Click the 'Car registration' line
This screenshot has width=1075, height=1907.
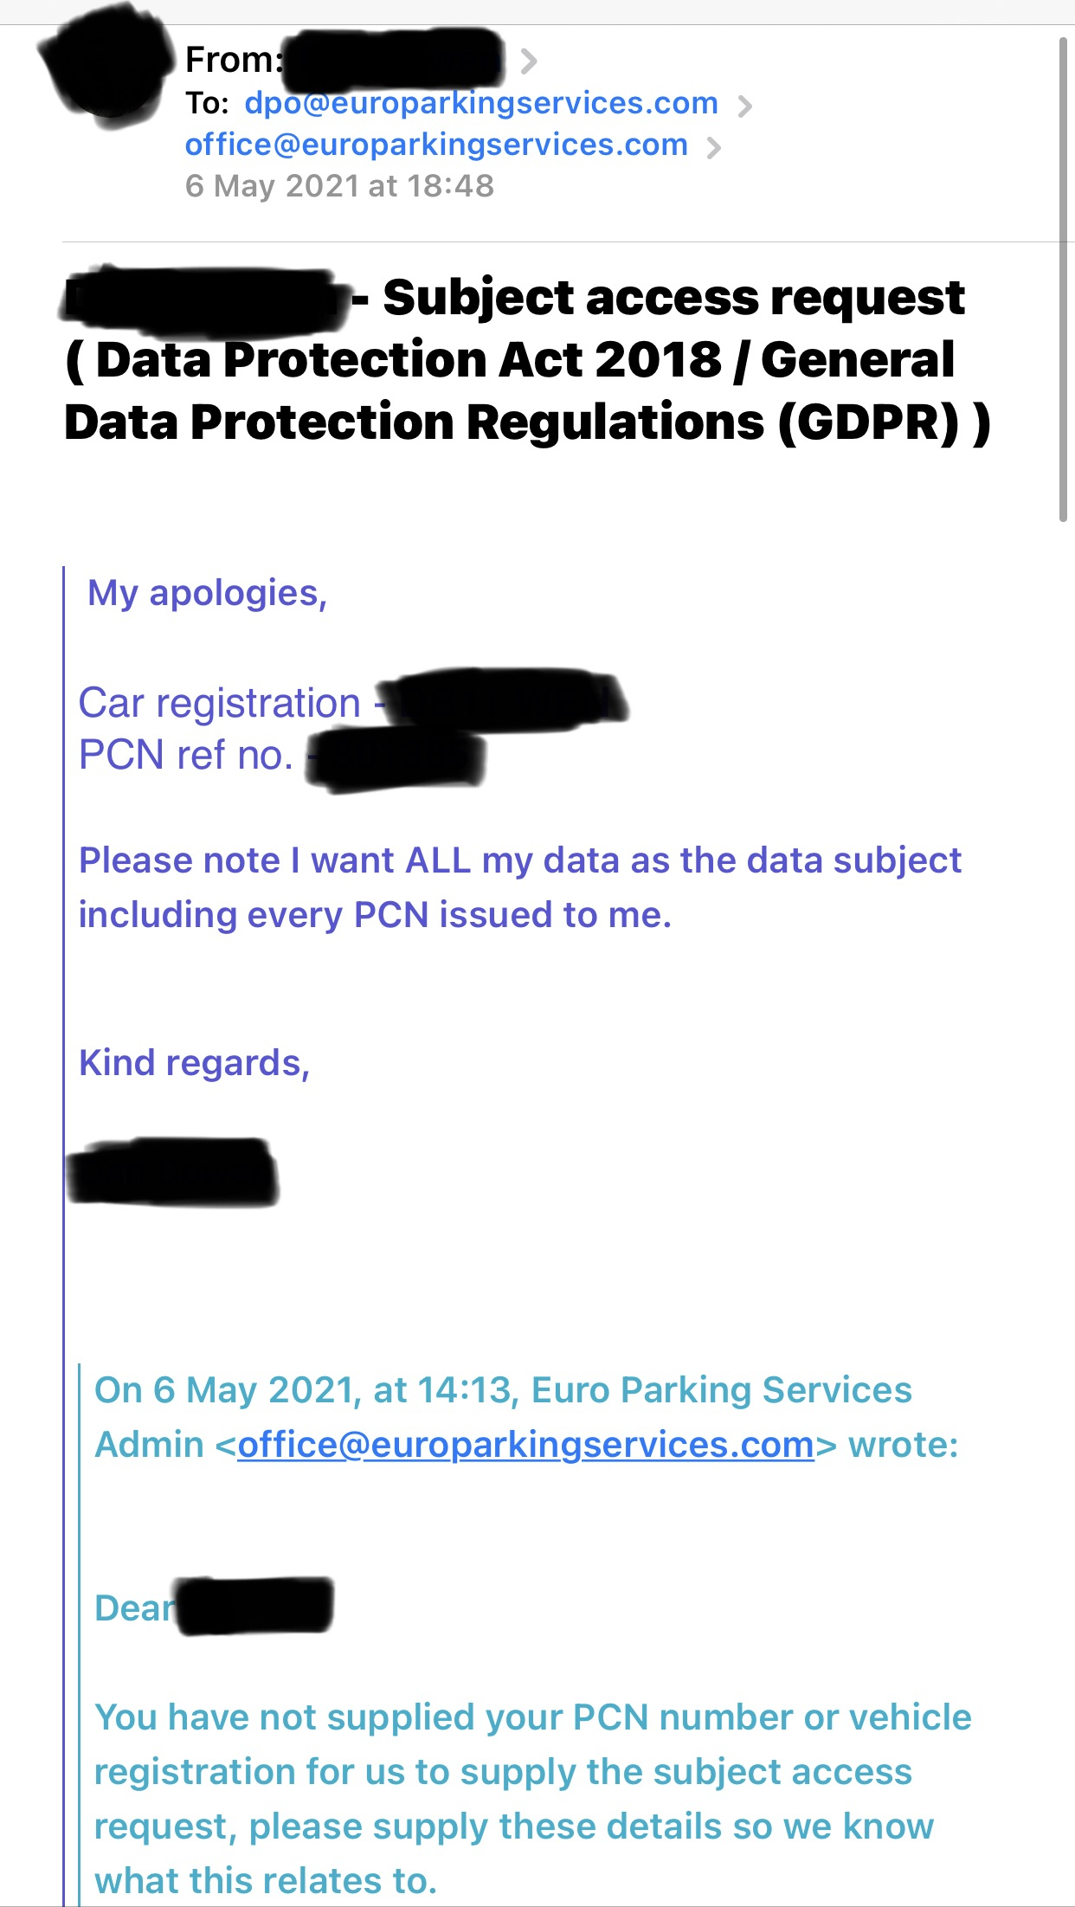pyautogui.click(x=220, y=703)
